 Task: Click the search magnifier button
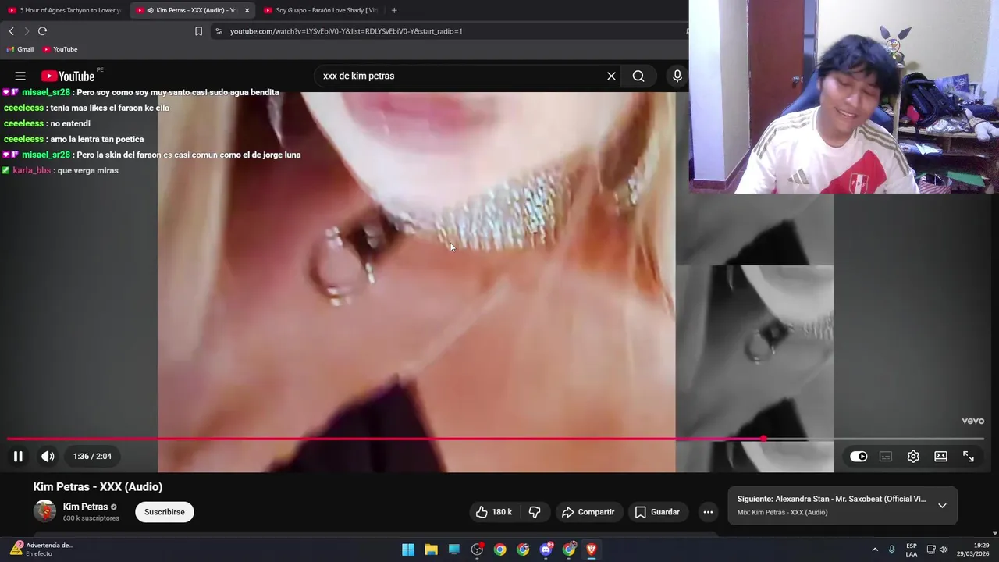(638, 76)
